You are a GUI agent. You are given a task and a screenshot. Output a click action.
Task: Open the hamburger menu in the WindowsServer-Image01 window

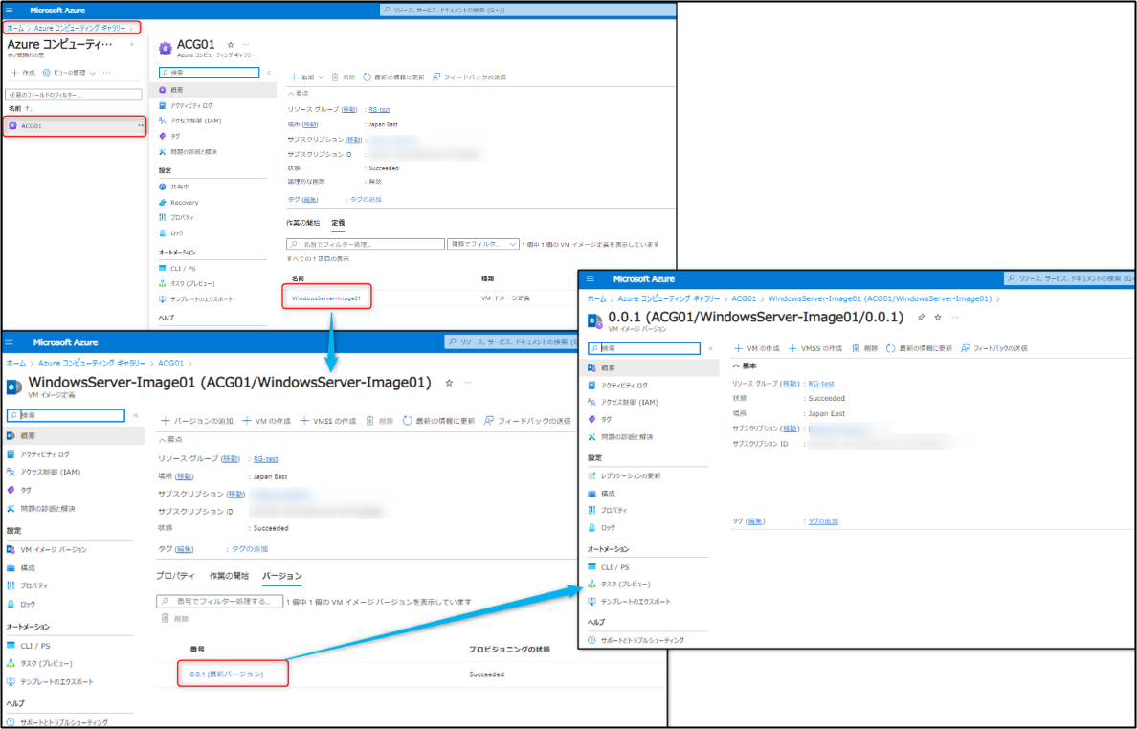click(x=9, y=342)
